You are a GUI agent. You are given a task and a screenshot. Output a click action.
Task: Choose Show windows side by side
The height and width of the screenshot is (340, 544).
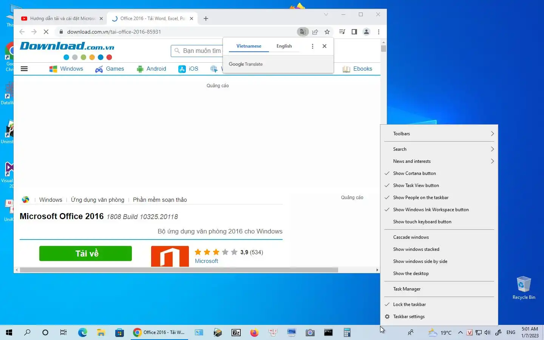point(439,261)
